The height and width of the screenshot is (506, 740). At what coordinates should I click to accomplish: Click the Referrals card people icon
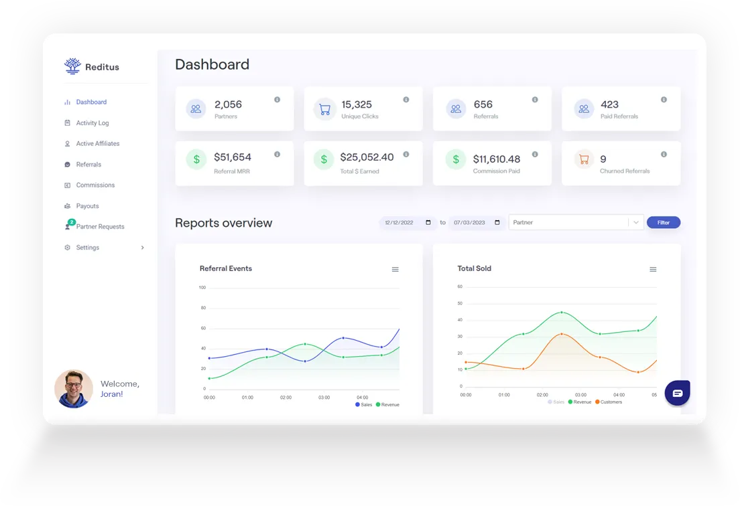pyautogui.click(x=455, y=109)
